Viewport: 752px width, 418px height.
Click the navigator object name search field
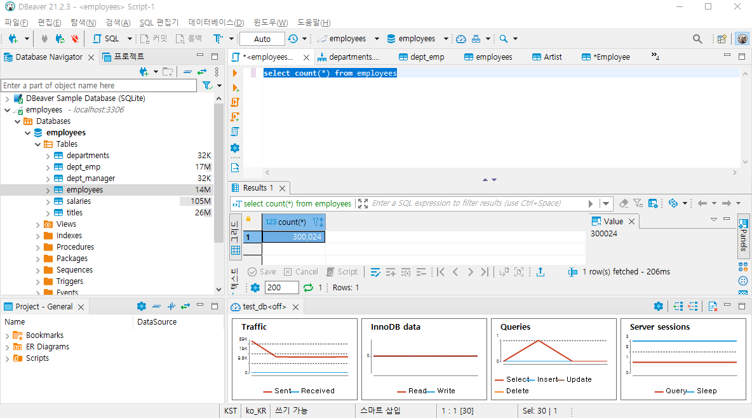99,85
